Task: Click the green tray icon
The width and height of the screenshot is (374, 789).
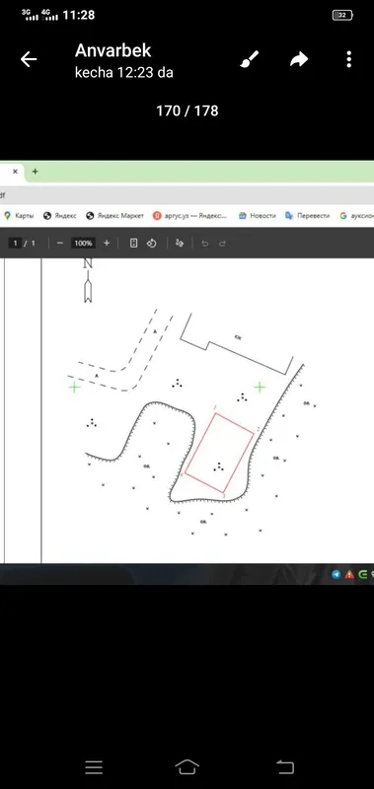Action: click(362, 574)
